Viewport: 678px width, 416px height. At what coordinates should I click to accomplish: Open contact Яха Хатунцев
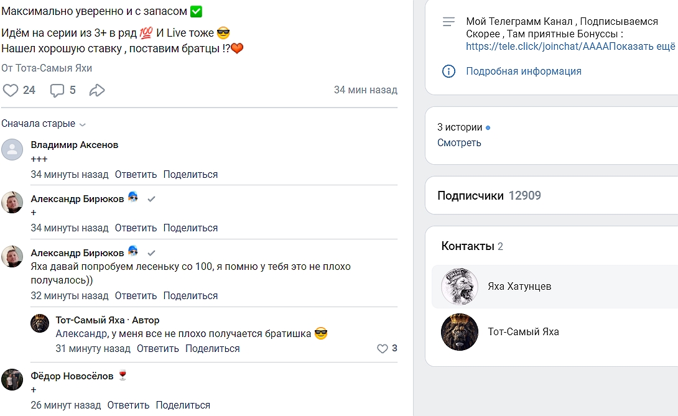pyautogui.click(x=519, y=287)
